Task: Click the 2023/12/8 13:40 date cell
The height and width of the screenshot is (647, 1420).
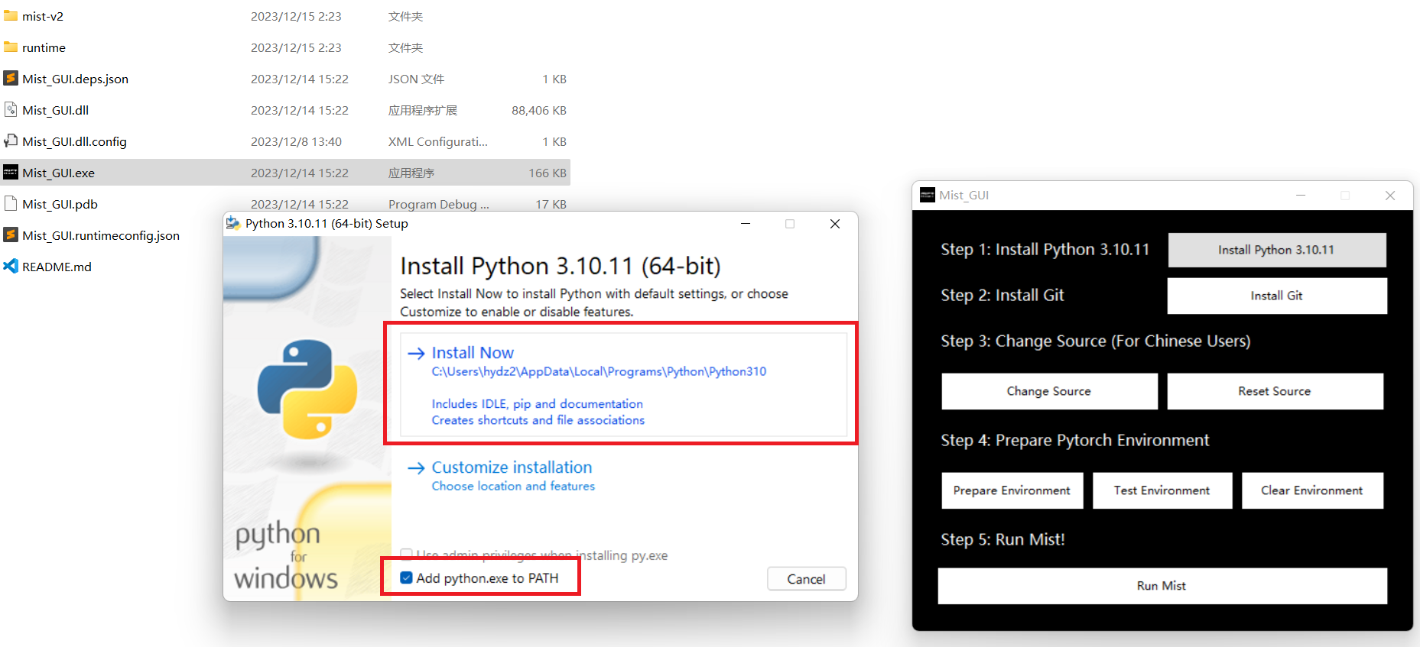Action: [296, 141]
